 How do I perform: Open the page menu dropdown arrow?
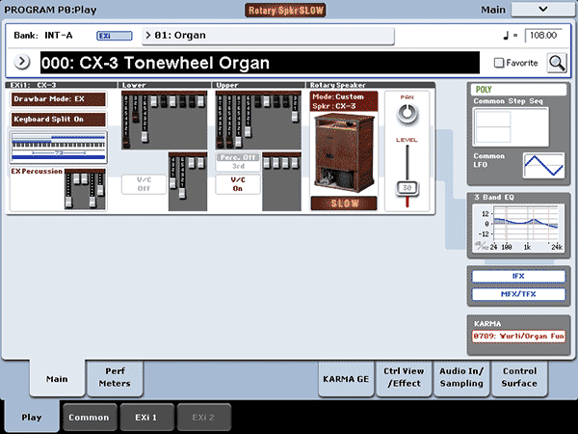[x=543, y=9]
